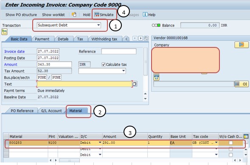Check W/o Cash Discount for material 800283
This screenshot has height=165, width=250.
231,143
